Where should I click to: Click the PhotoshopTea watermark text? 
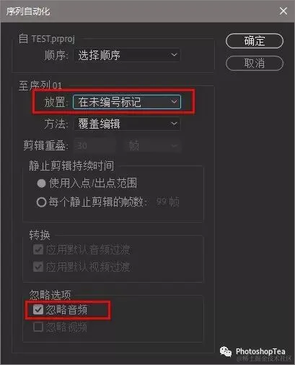pyautogui.click(x=260, y=351)
